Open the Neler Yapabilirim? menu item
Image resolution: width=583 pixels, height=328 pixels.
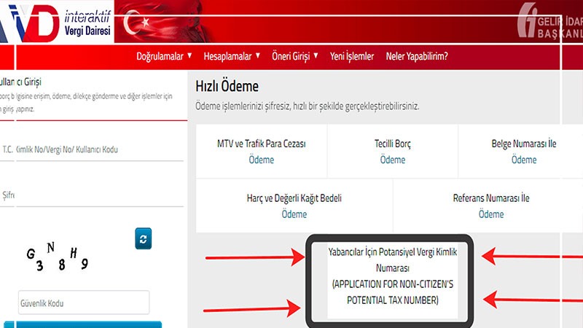point(417,56)
